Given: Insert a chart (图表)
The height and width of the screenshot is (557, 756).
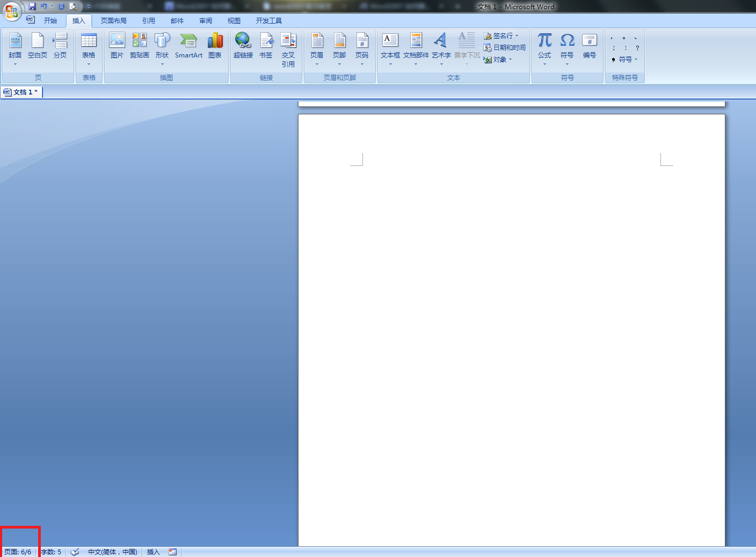Looking at the screenshot, I should (215, 46).
